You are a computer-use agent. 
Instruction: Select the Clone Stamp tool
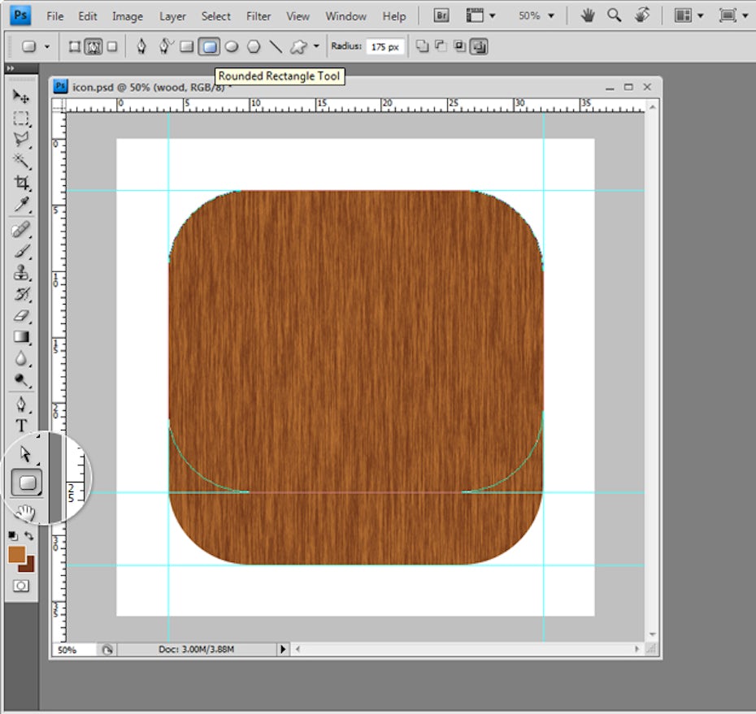(x=21, y=273)
